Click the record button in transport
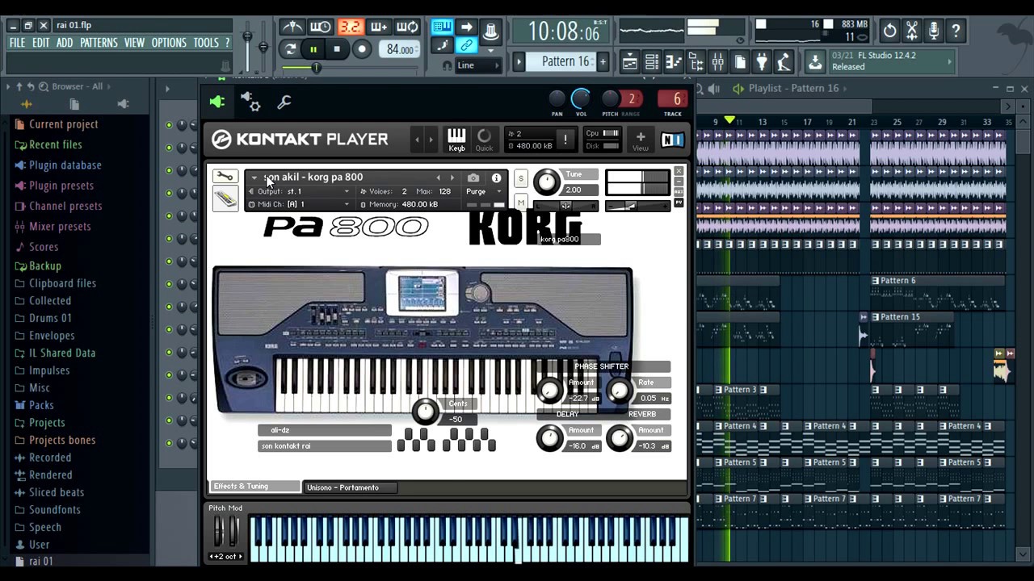 [x=362, y=49]
